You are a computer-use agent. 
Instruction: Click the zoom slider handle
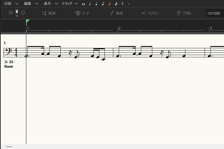pos(17,12)
